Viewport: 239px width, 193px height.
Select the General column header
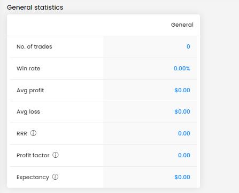click(182, 25)
